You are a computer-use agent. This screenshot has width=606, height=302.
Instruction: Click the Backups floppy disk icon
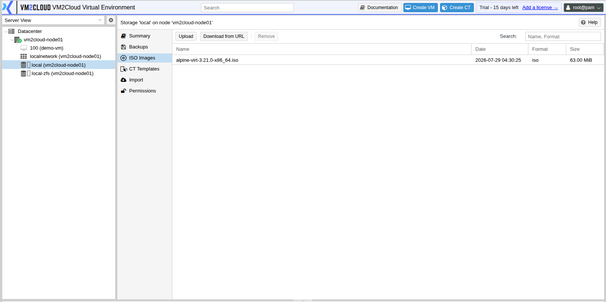click(123, 47)
